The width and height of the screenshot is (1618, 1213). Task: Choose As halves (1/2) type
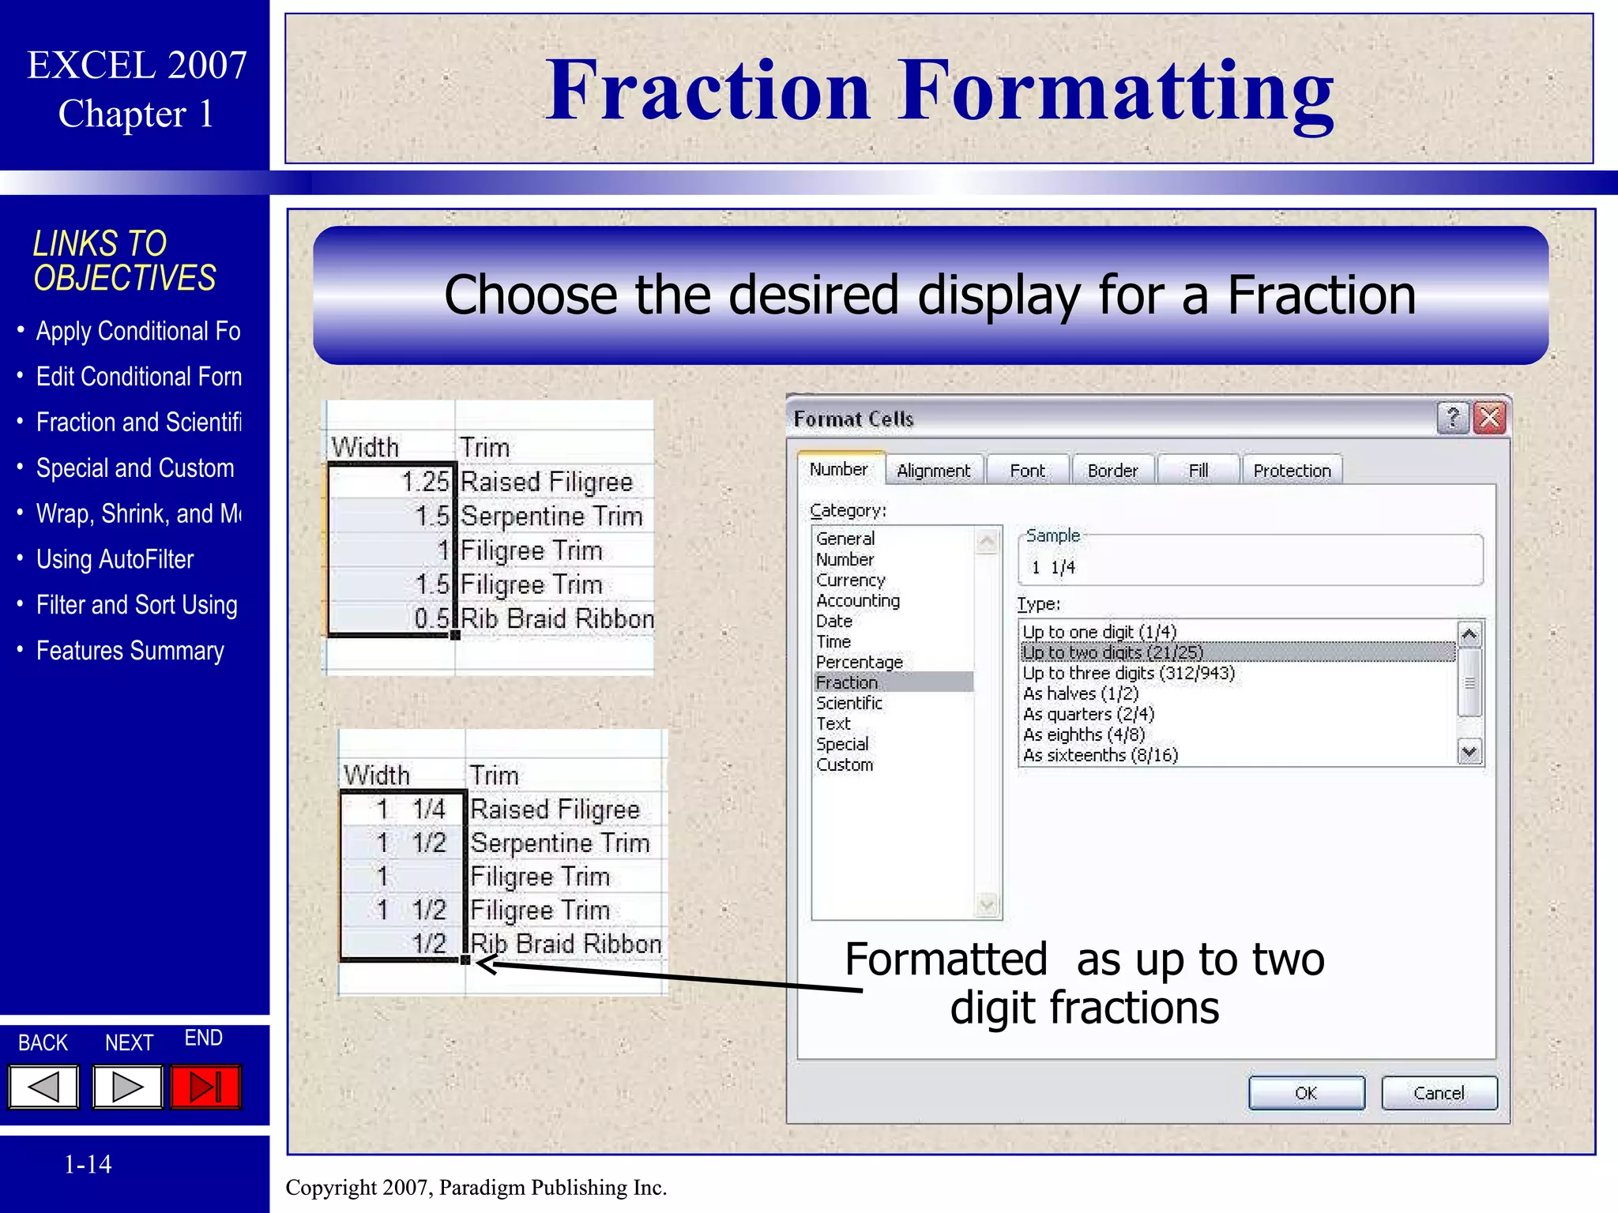[1081, 693]
